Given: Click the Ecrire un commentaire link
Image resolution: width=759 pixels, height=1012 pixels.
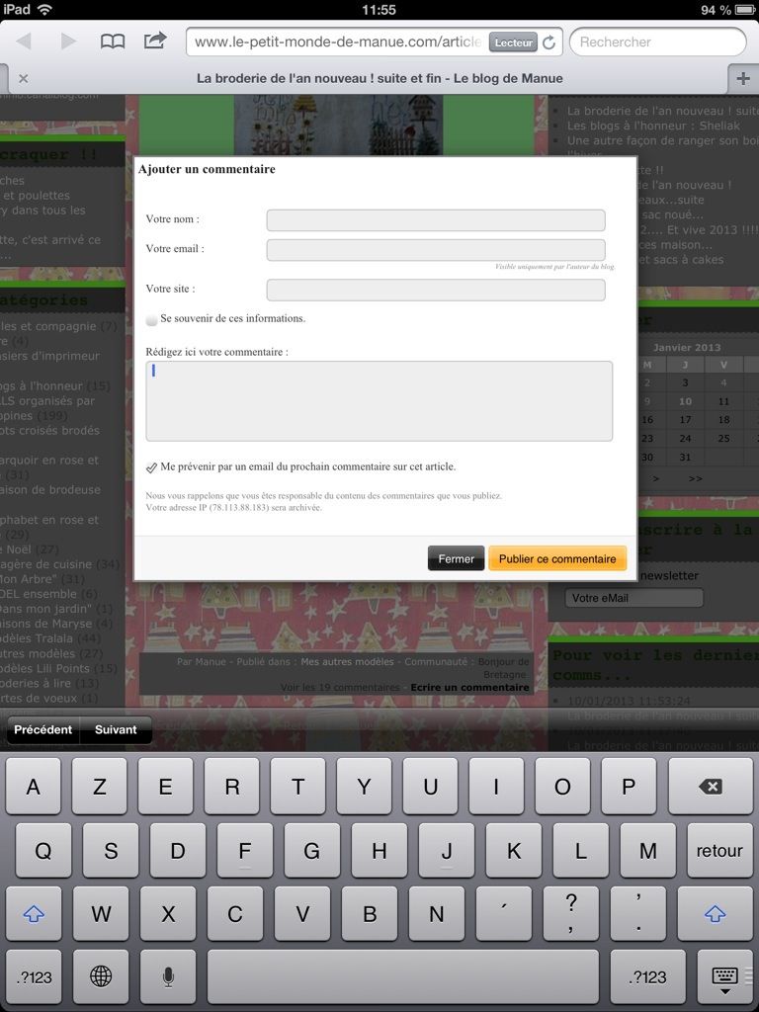Looking at the screenshot, I should [469, 688].
